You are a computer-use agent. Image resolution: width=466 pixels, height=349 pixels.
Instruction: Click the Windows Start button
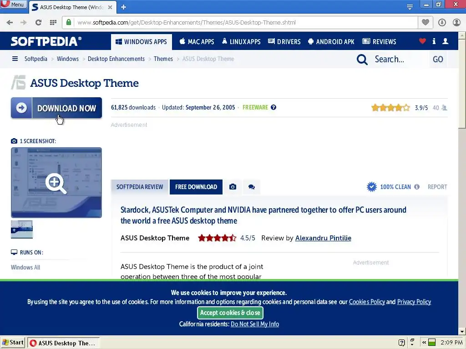click(x=13, y=343)
